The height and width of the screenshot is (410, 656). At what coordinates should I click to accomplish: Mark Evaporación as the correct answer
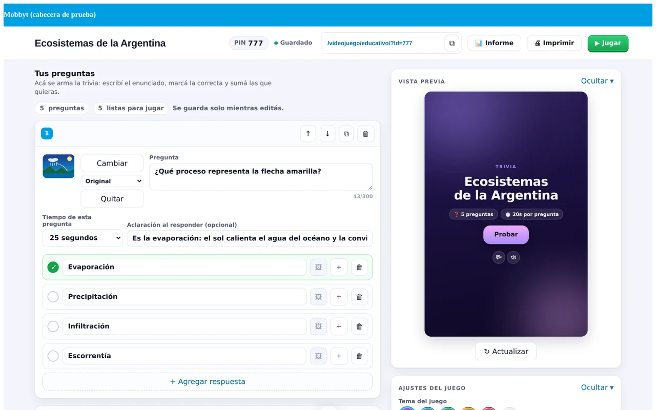(x=53, y=267)
